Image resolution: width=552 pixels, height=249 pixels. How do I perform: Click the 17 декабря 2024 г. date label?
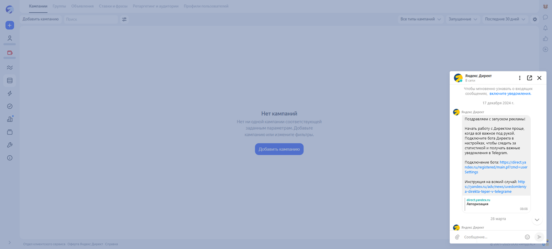coord(498,103)
